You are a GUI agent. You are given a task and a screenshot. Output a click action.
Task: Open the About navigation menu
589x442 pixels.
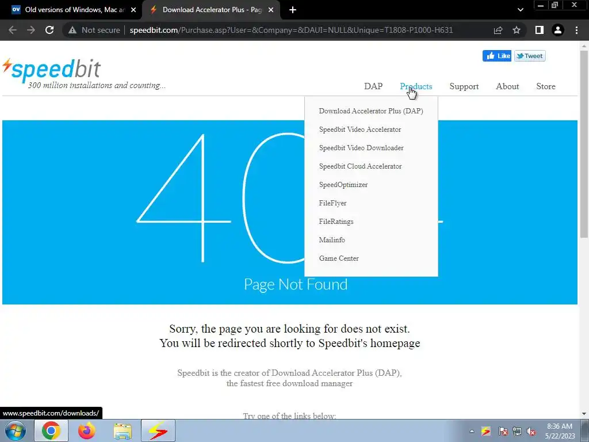(507, 86)
